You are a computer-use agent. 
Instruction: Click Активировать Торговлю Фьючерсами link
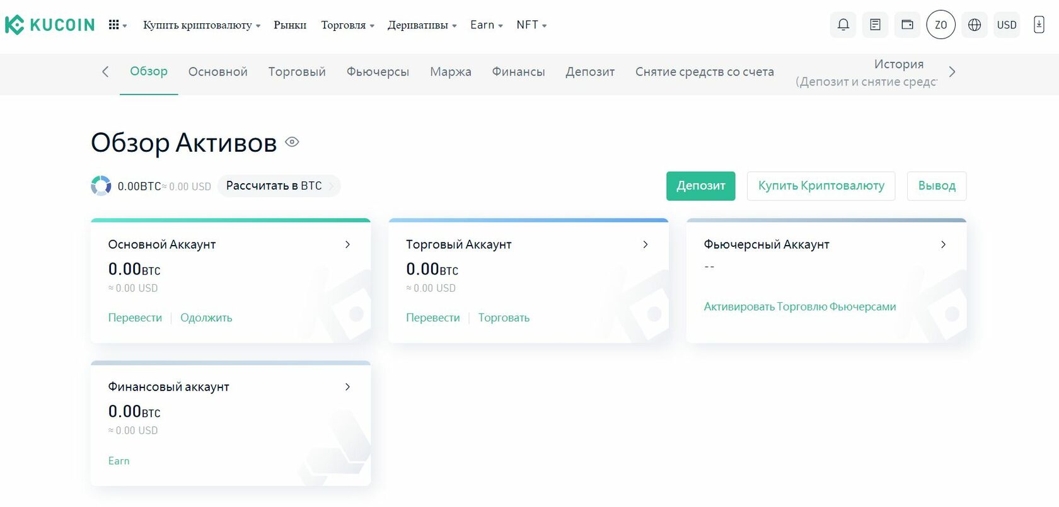(800, 307)
